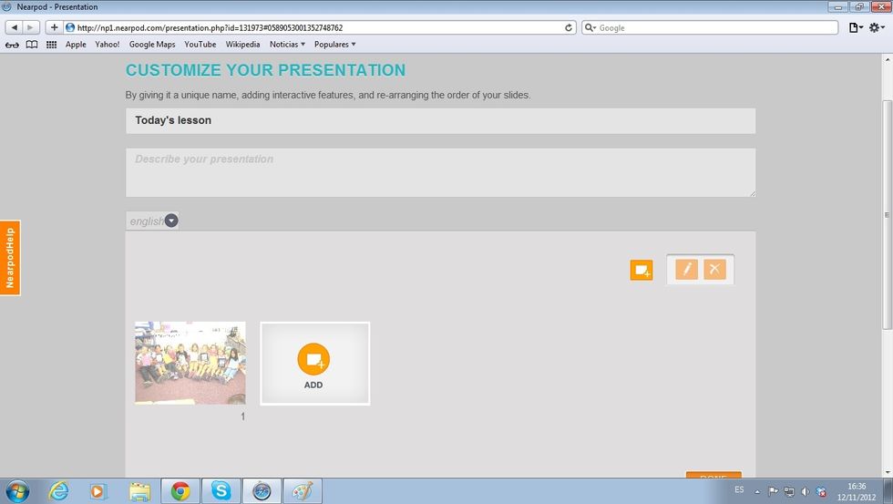Select the first slide thumbnail with children
Viewport: 893px width, 504px height.
(190, 363)
